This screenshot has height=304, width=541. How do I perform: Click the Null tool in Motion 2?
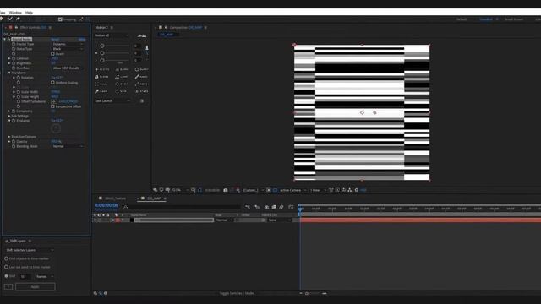click(x=101, y=84)
